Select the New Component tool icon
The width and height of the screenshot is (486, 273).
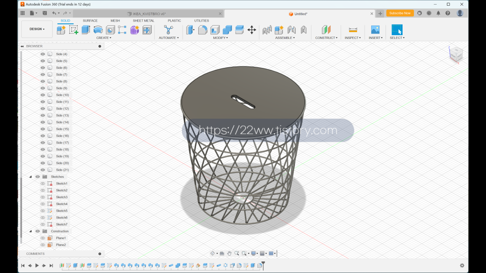(x=61, y=30)
